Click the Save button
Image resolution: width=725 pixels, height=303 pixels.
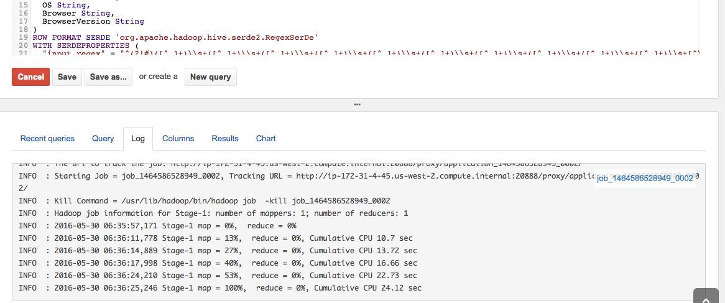tap(67, 77)
